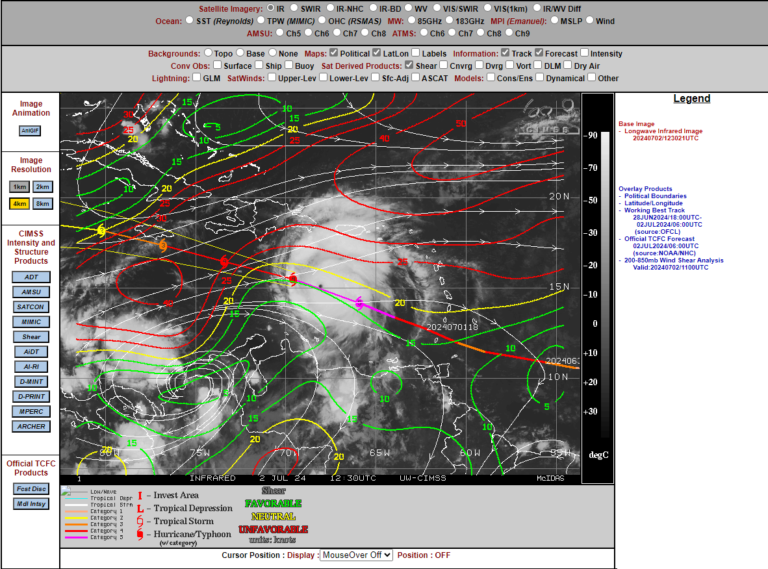Select OHC (RSMAS) ocean product
The width and height of the screenshot is (768, 569).
click(x=322, y=20)
